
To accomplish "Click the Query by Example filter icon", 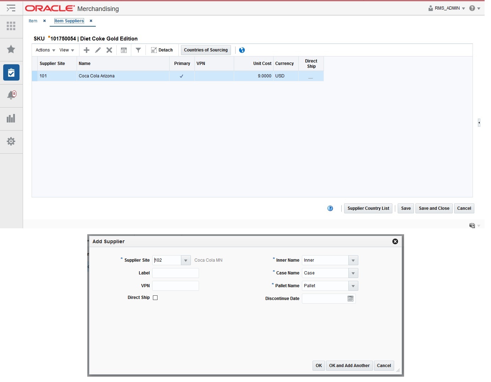I will (x=138, y=50).
